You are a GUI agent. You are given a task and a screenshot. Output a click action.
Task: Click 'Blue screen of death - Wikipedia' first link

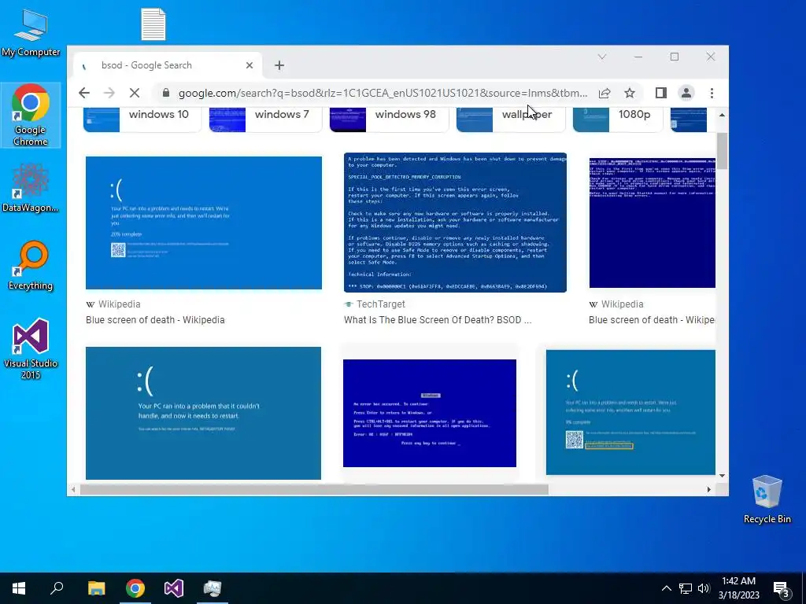pyautogui.click(x=155, y=319)
